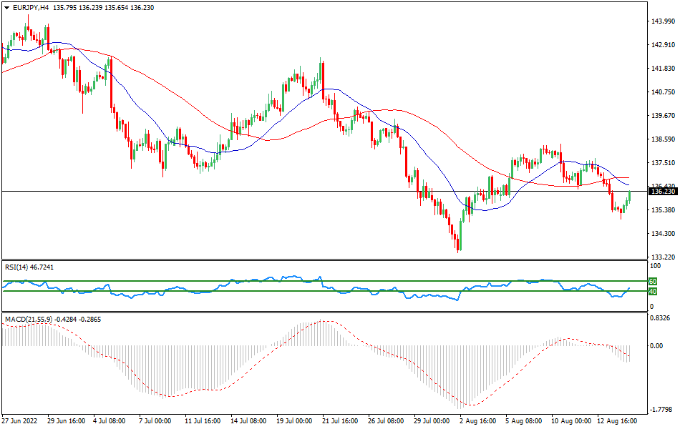Toggle the RSI level 60 marker
Viewport: 680px width, 429px height.
click(x=651, y=282)
